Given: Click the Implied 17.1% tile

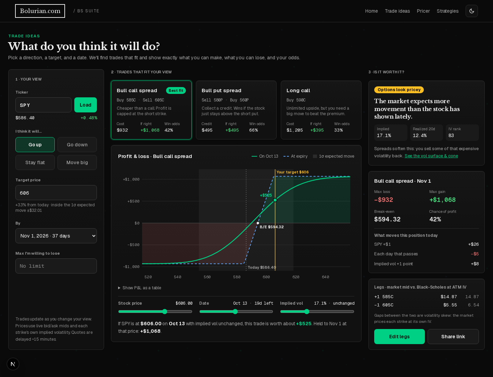Looking at the screenshot, I should click(x=391, y=133).
